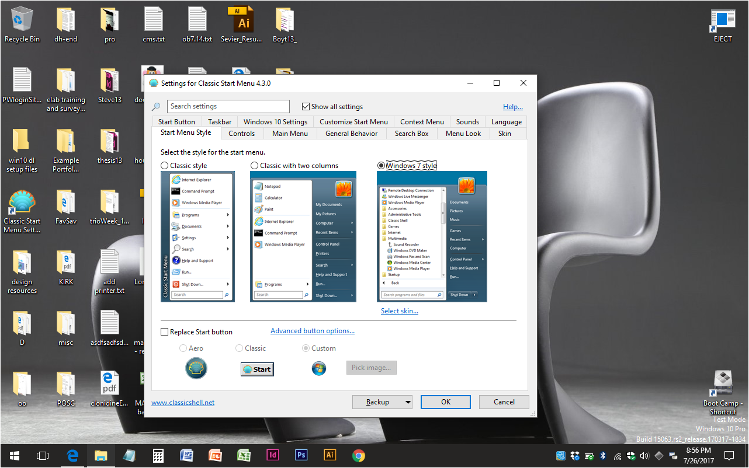Open Google Chrome in the taskbar

(x=359, y=456)
